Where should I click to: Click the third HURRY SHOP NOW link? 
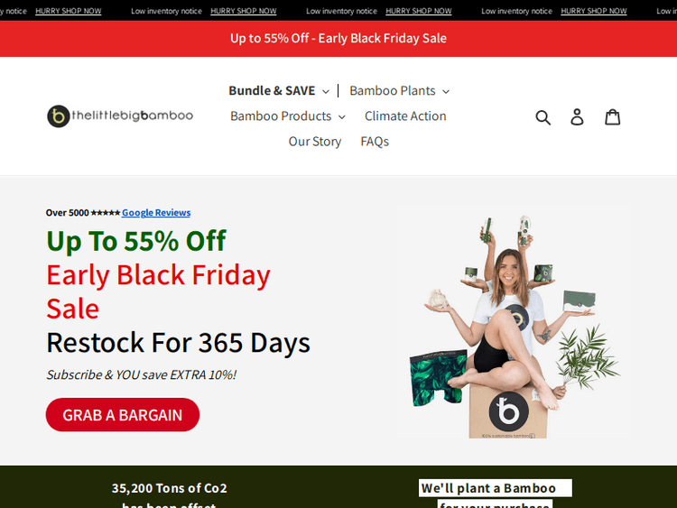(419, 11)
